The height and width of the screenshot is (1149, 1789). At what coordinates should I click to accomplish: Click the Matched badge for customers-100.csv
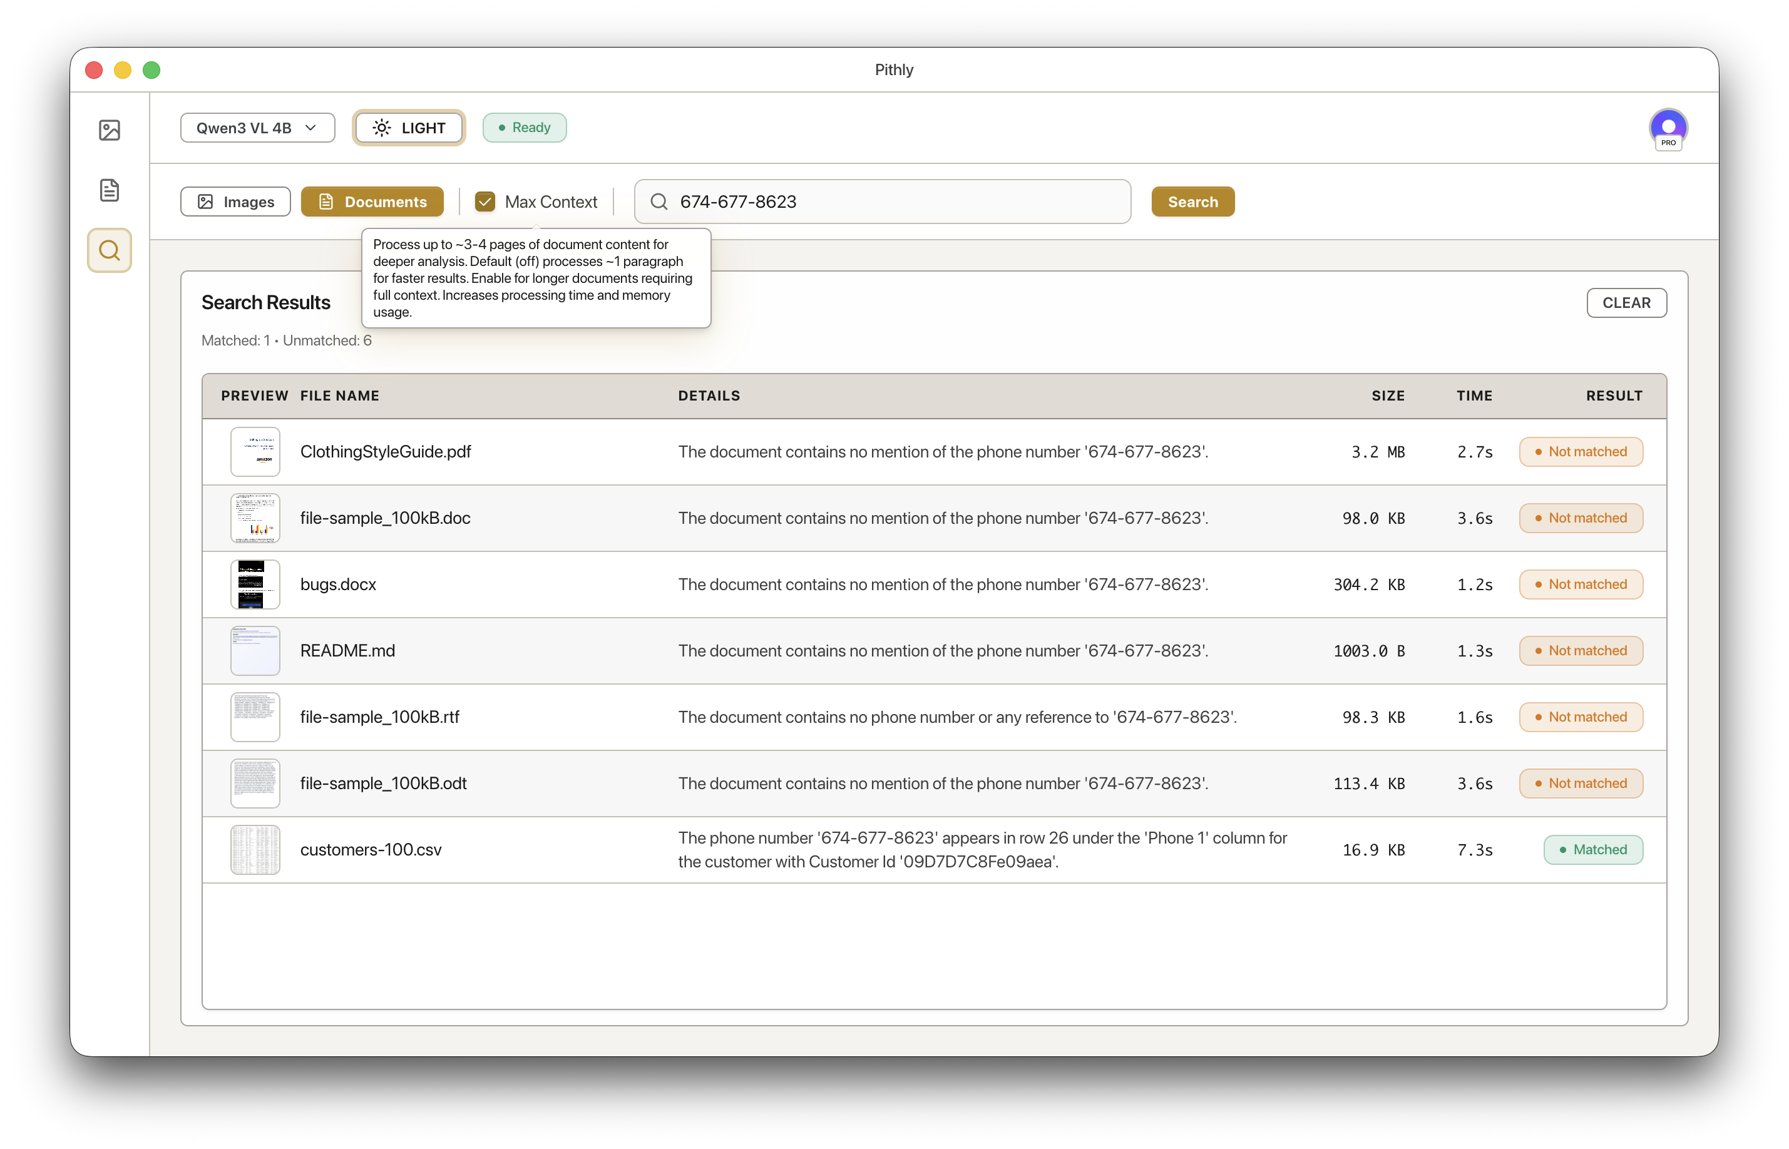(1593, 849)
